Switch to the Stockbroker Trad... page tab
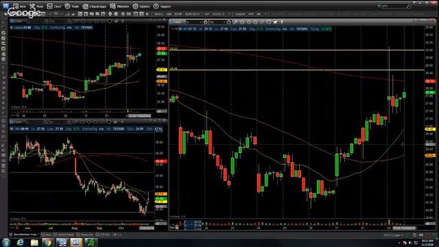The height and width of the screenshot is (247, 439). [x=25, y=235]
